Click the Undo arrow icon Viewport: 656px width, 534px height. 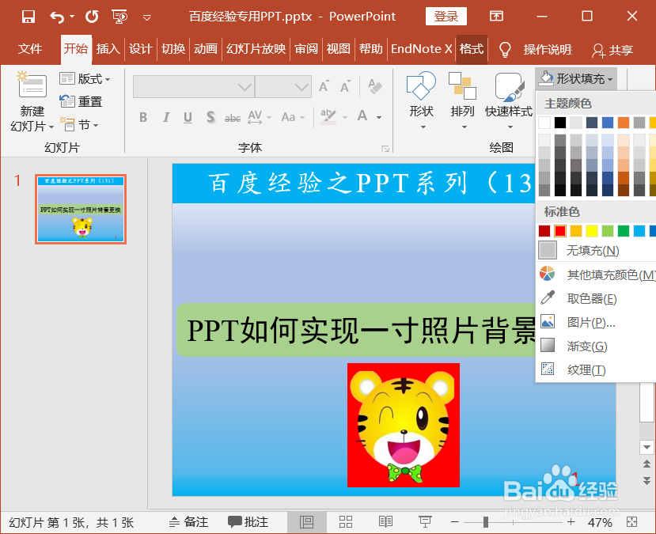tap(57, 17)
